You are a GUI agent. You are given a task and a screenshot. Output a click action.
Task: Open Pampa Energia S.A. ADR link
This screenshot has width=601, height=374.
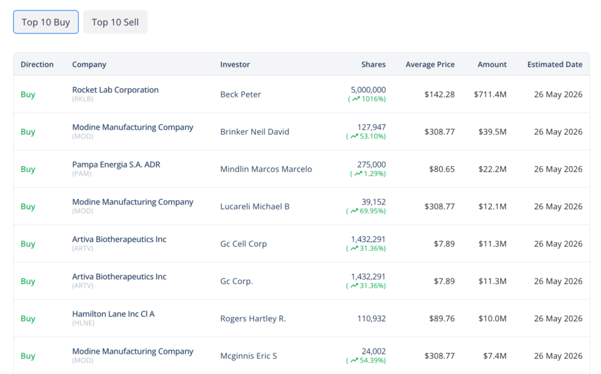(x=116, y=165)
